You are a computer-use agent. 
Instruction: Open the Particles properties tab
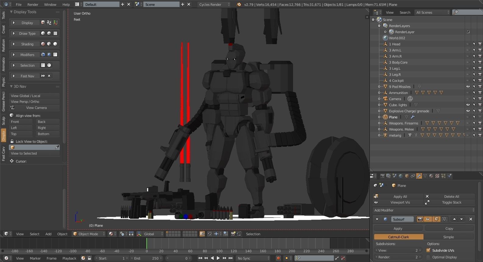[x=443, y=176]
